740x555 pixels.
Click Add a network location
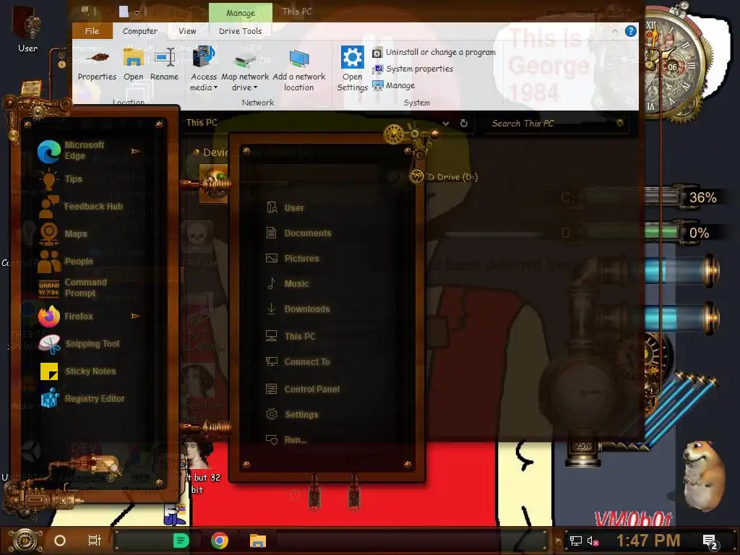coord(298,70)
